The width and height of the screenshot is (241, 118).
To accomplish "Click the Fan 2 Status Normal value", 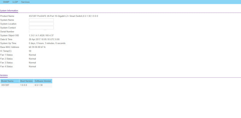I will pos(32,59).
